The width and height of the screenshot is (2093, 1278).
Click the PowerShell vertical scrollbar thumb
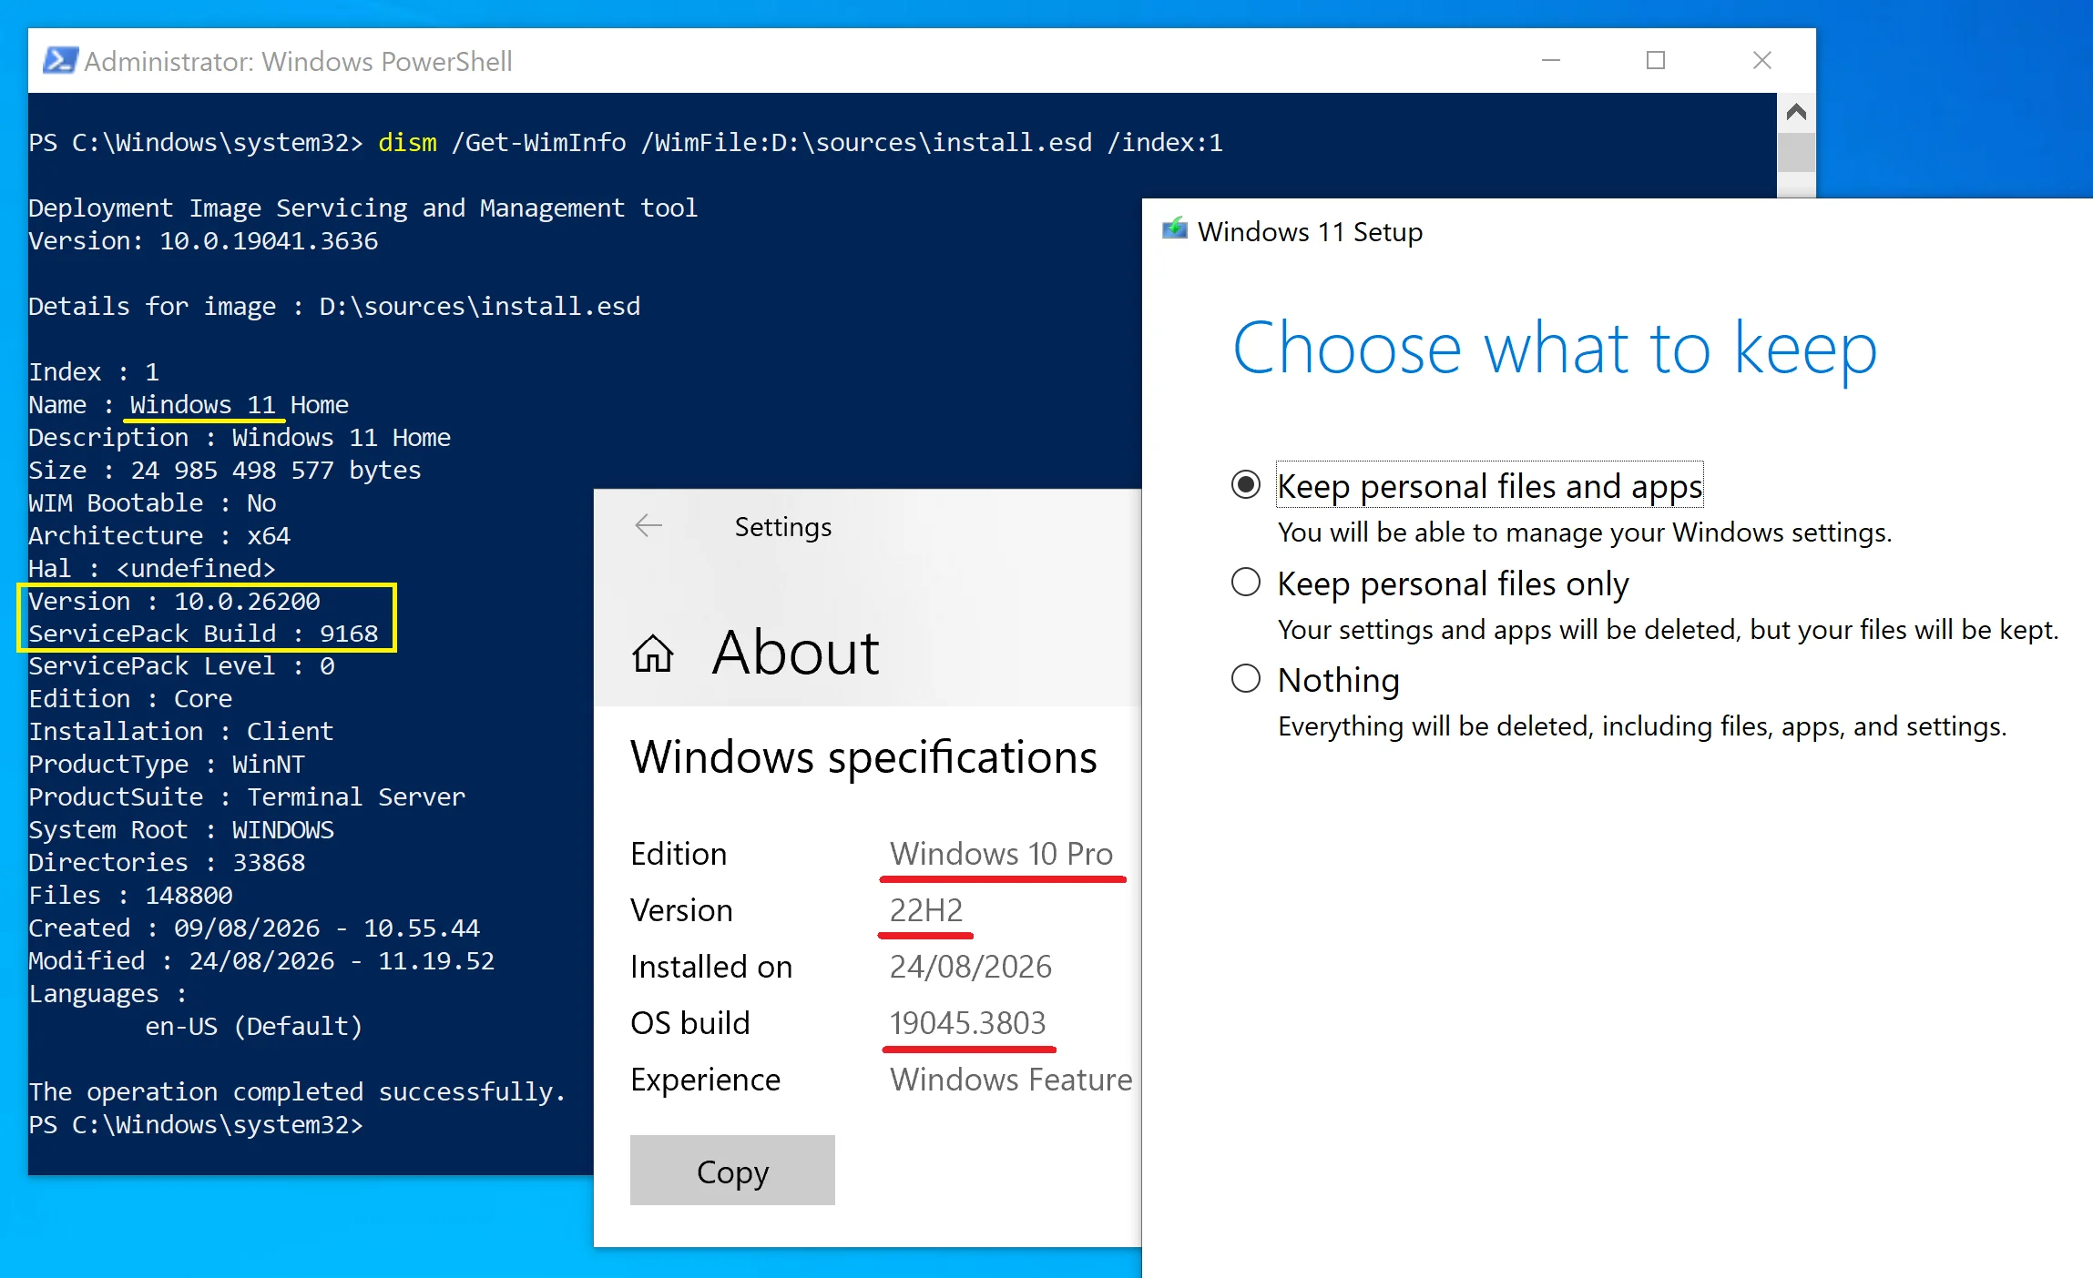tap(1796, 152)
